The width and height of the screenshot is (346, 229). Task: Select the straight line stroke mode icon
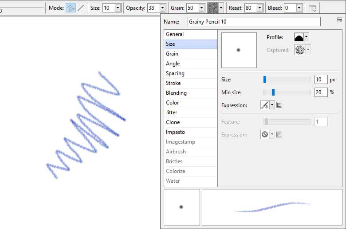(x=81, y=8)
